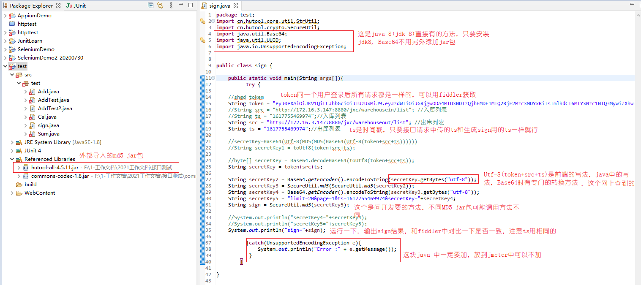This screenshot has width=641, height=285.
Task: Click the AppiumDemo project icon
Action: (x=13, y=16)
